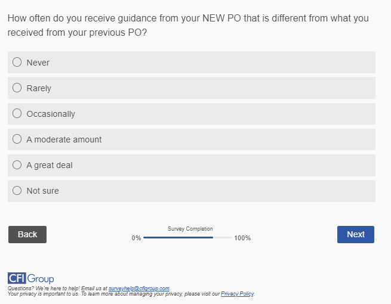The width and height of the screenshot is (391, 304).
Task: Mark the "Not sure" radio button
Action: coord(17,190)
